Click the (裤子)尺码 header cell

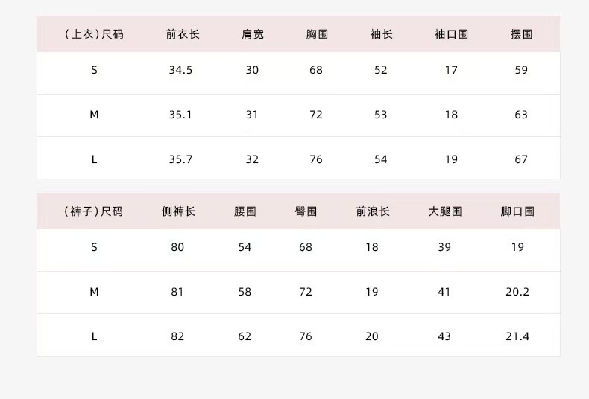coord(93,211)
